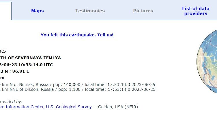Click the Norilsk local time 17:53:14.0 2023-06-25

pyautogui.click(x=131, y=84)
